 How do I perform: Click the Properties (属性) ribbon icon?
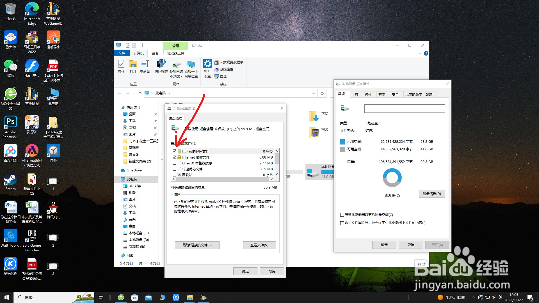click(121, 66)
